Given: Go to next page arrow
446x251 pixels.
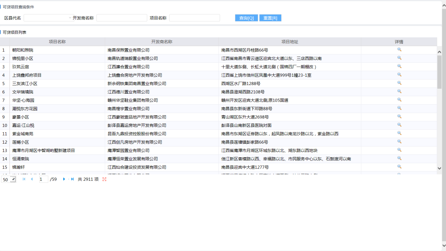Looking at the screenshot, I should pyautogui.click(x=64, y=179).
